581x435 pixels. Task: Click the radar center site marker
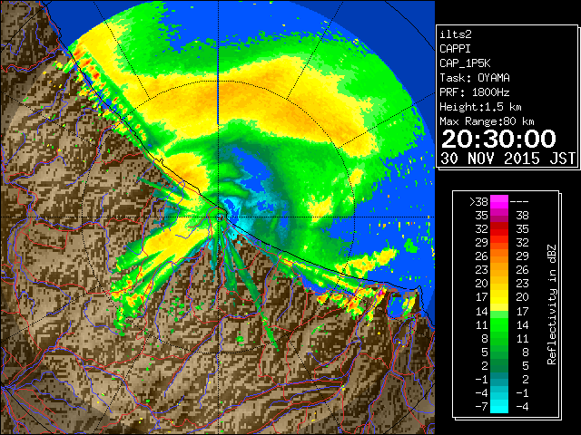coord(220,217)
